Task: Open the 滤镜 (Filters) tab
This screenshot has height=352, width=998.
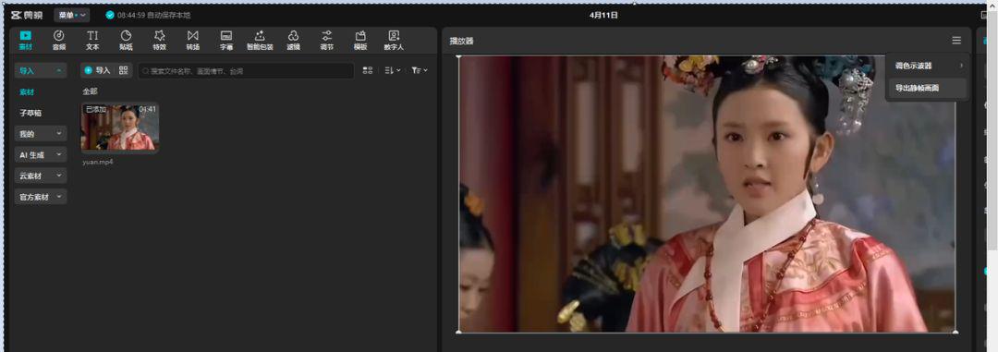Action: point(294,40)
